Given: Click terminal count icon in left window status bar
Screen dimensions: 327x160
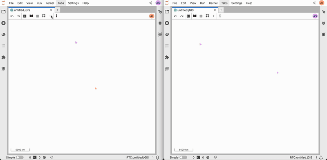Looking at the screenshot, I should [x=35, y=158].
